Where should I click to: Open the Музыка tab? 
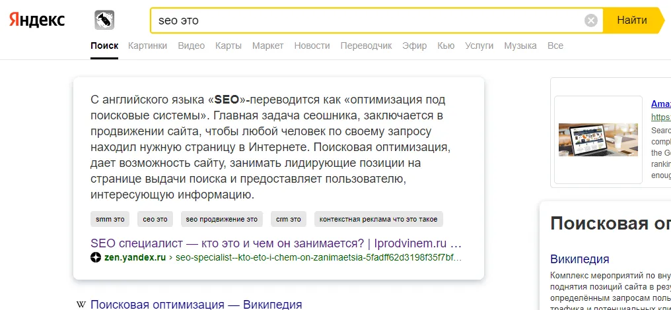point(520,46)
